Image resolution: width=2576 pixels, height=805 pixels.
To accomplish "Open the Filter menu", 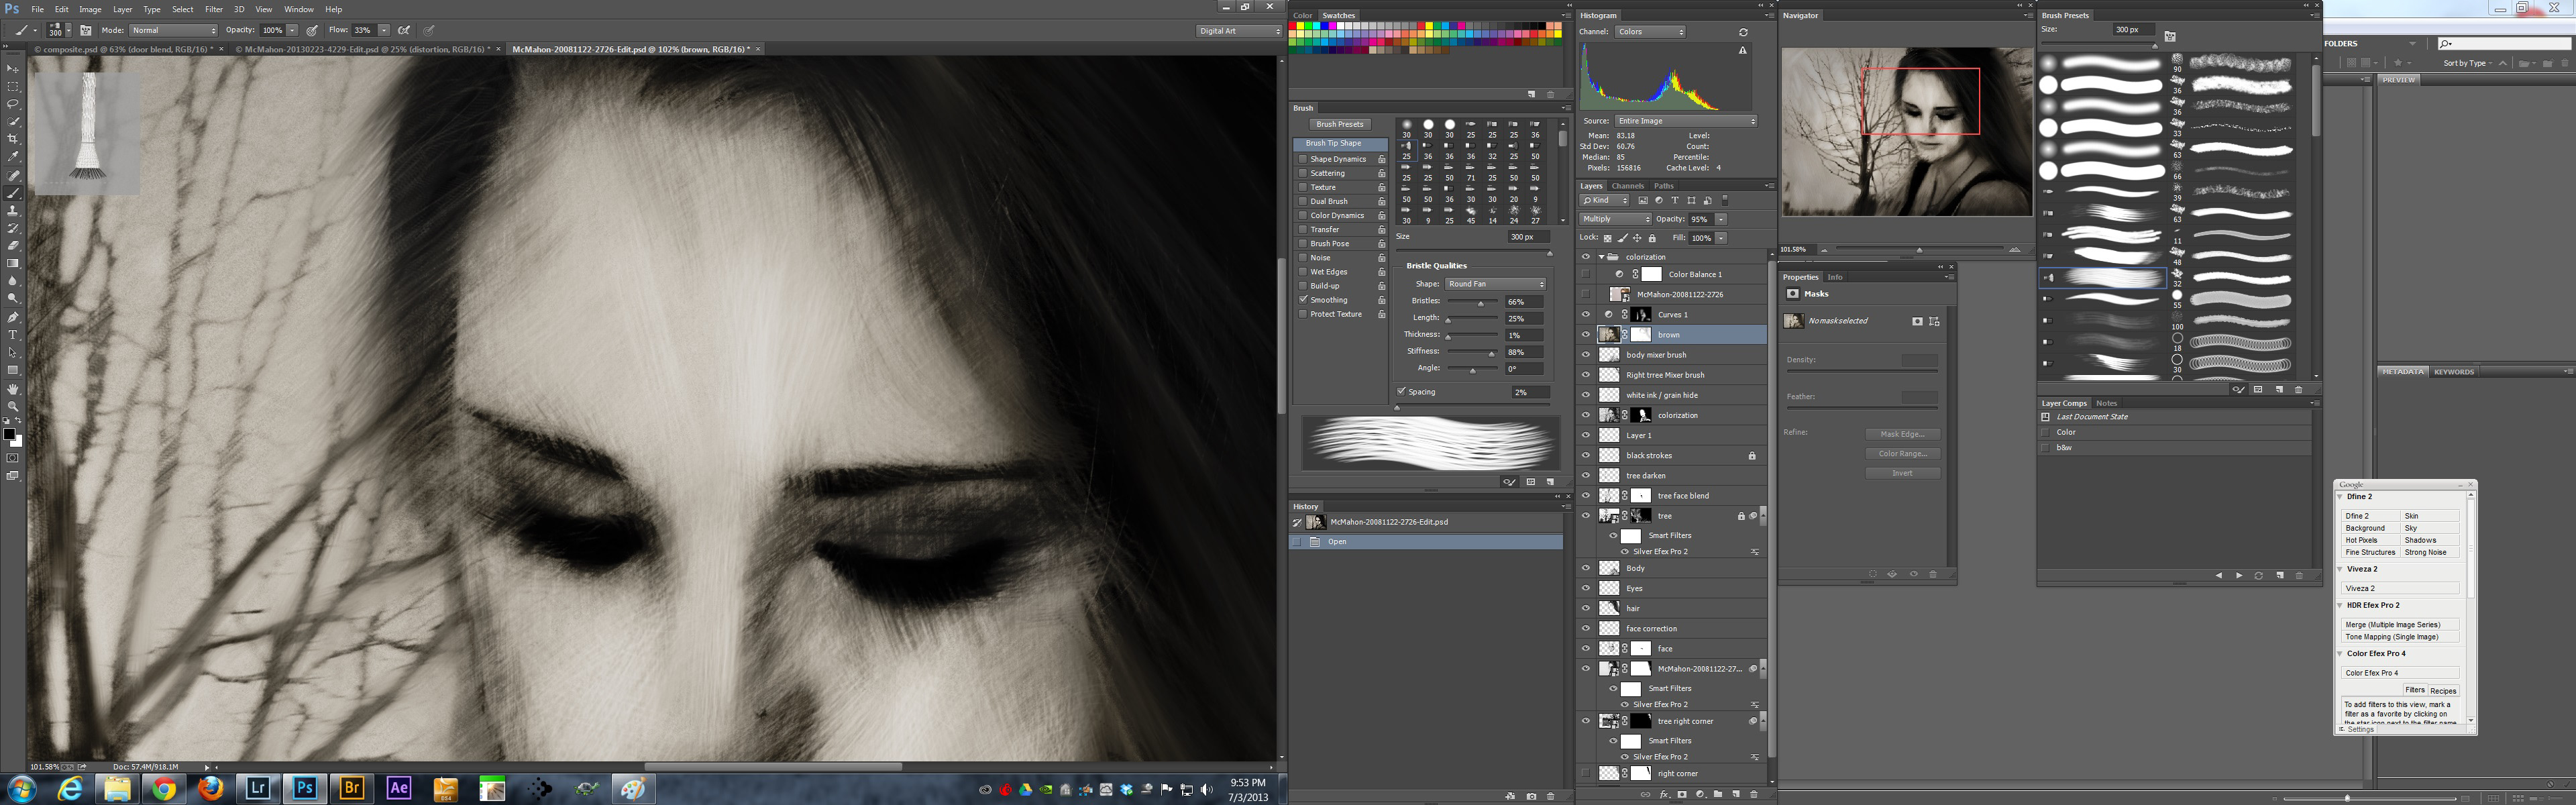I will coord(213,9).
